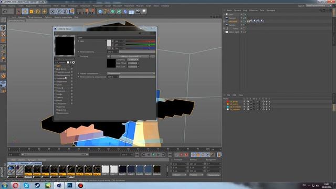Click the material preview thumbnail
Viewport: 336px width, 189px height.
tap(65, 46)
